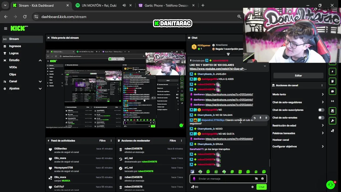Open the emoji picker in the message box

(x=262, y=179)
